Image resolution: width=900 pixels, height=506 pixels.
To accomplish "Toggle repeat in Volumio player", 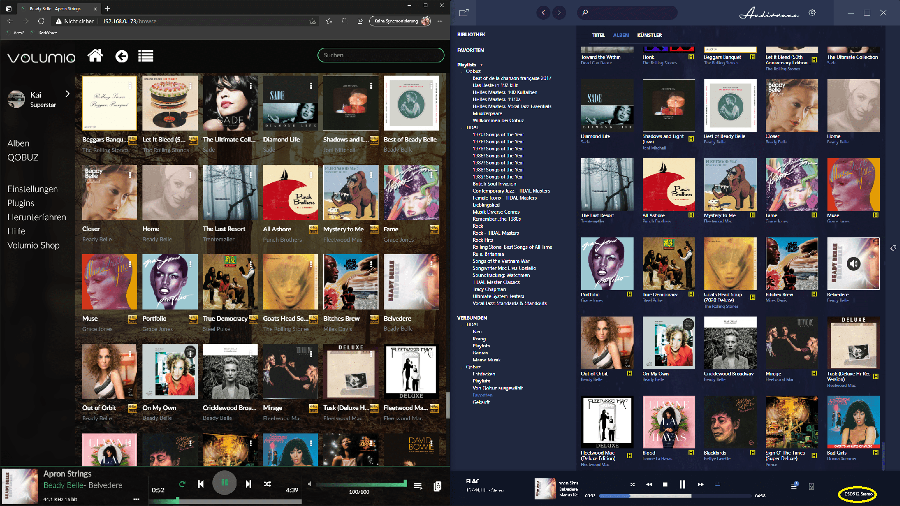I will coord(182,484).
